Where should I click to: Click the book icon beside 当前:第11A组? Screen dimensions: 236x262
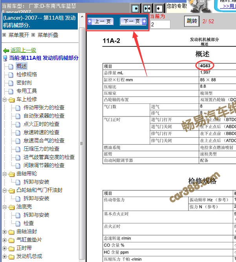click(5, 58)
